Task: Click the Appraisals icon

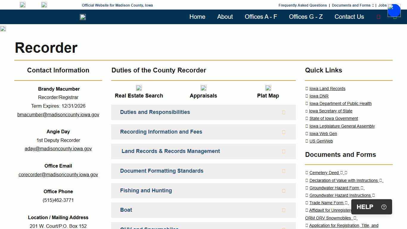Action: pyautogui.click(x=203, y=88)
